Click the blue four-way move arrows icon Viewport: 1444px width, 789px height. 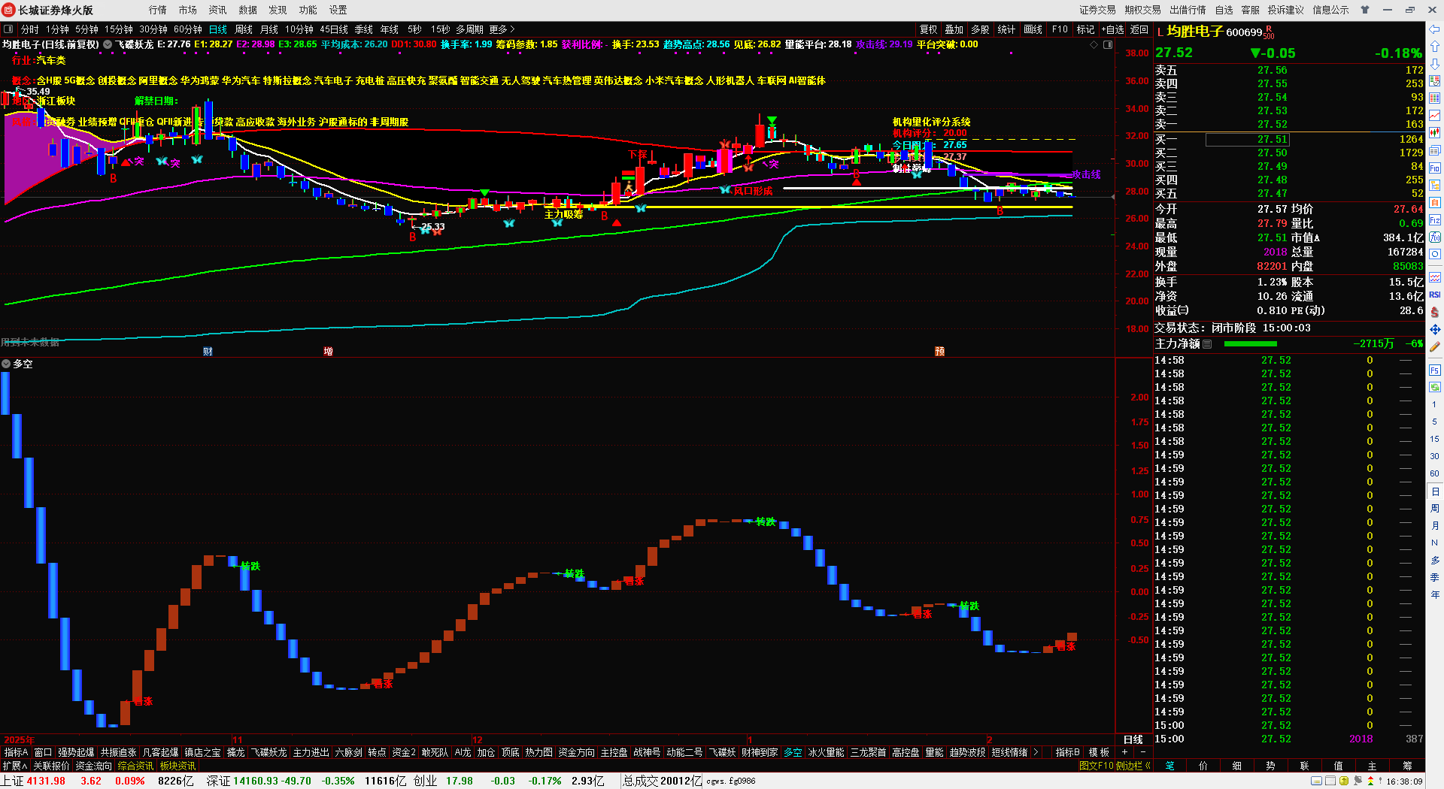point(1435,329)
